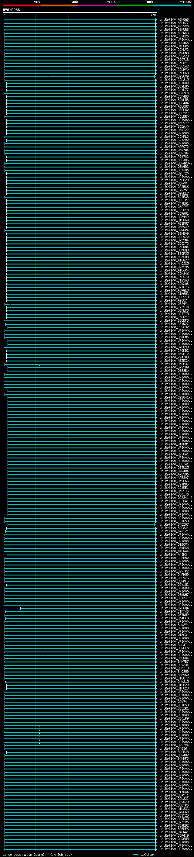
Task: Select hit UniRef100_A9V234
Action: tap(174, 665)
